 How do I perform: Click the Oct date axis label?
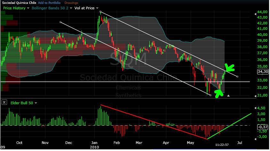coord(19,143)
